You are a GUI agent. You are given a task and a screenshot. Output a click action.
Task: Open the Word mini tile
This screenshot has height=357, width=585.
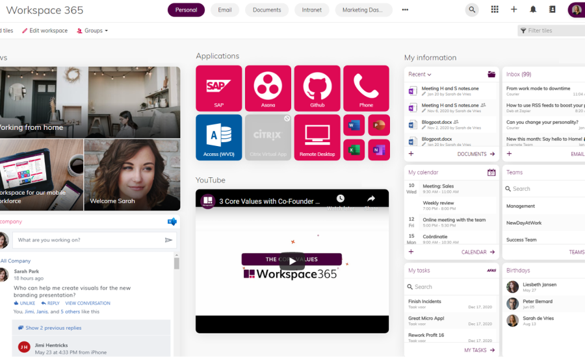point(354,125)
